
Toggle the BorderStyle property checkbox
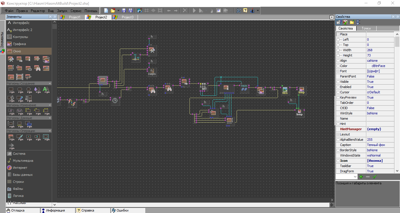338,150
